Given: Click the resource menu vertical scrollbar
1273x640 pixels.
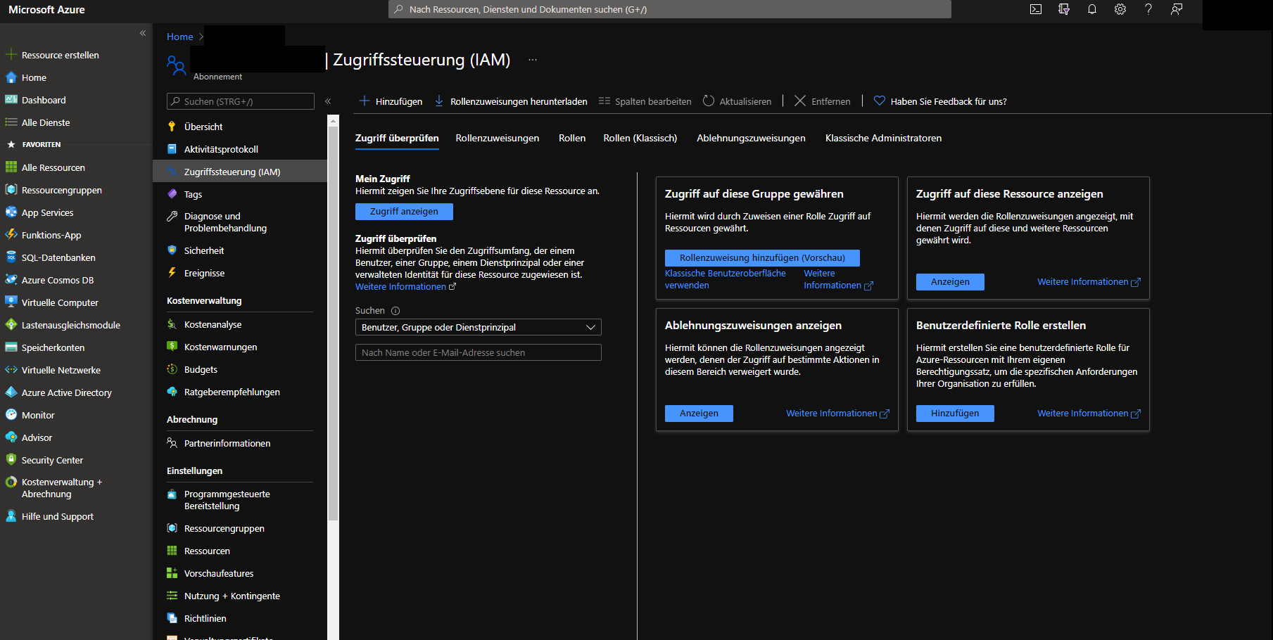Looking at the screenshot, I should coord(333,316).
